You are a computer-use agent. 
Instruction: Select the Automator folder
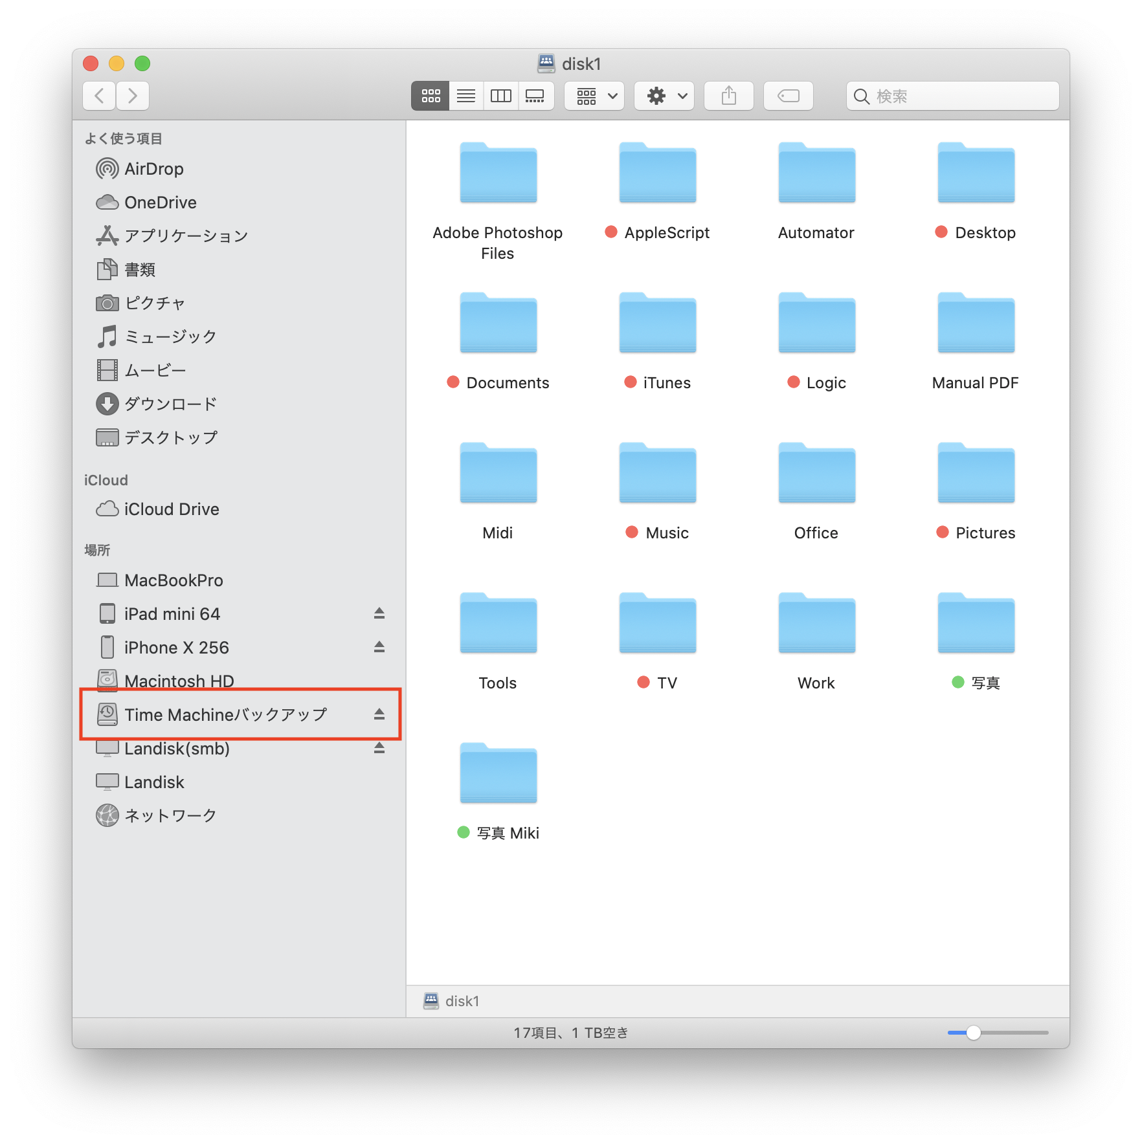tap(816, 173)
